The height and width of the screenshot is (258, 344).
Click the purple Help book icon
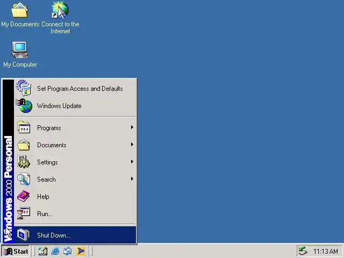24,196
